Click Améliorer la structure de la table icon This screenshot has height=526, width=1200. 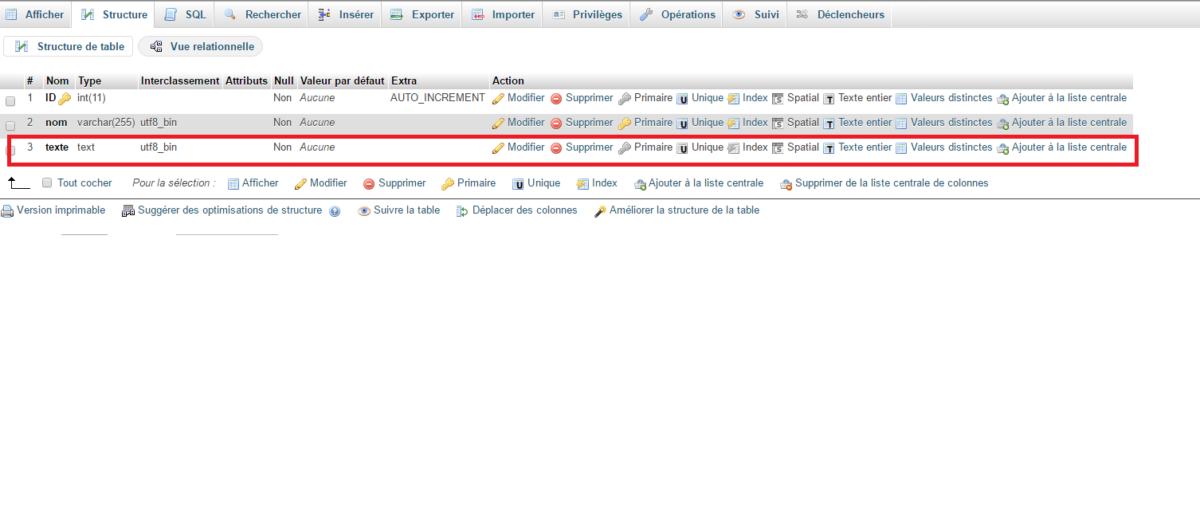tap(600, 210)
